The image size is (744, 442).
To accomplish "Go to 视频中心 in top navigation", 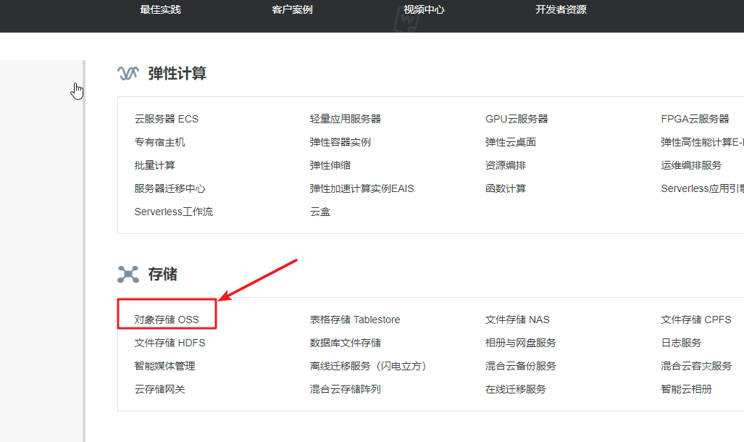I will pos(425,9).
